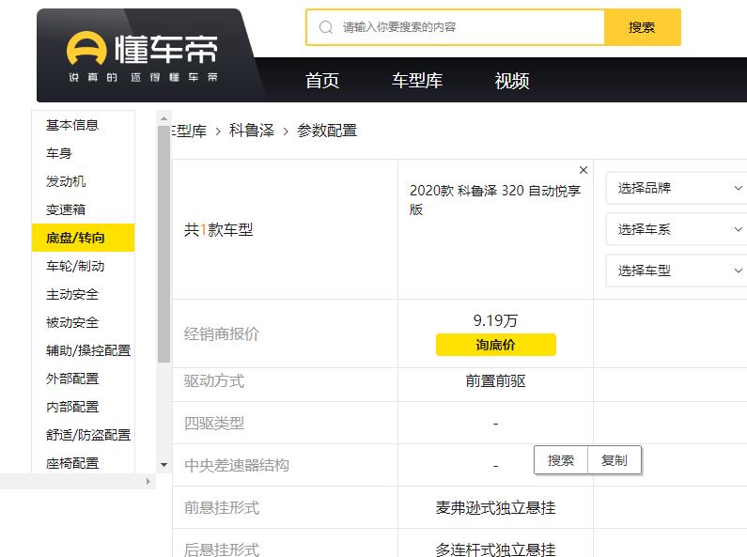This screenshot has width=747, height=557.
Task: Click the 多连杆式独立悬挂 value
Action: point(495,549)
